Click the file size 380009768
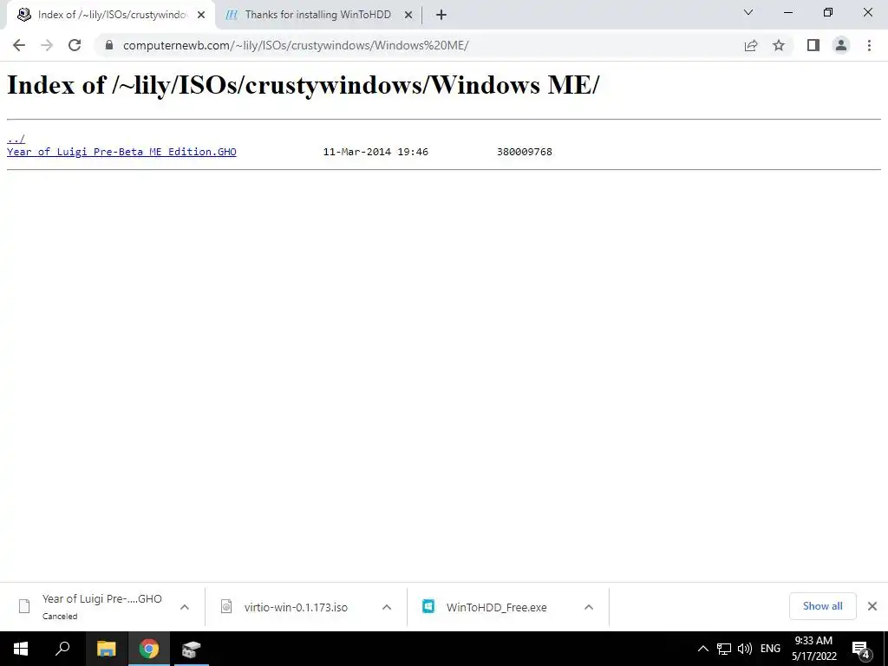This screenshot has width=888, height=666. click(x=525, y=152)
